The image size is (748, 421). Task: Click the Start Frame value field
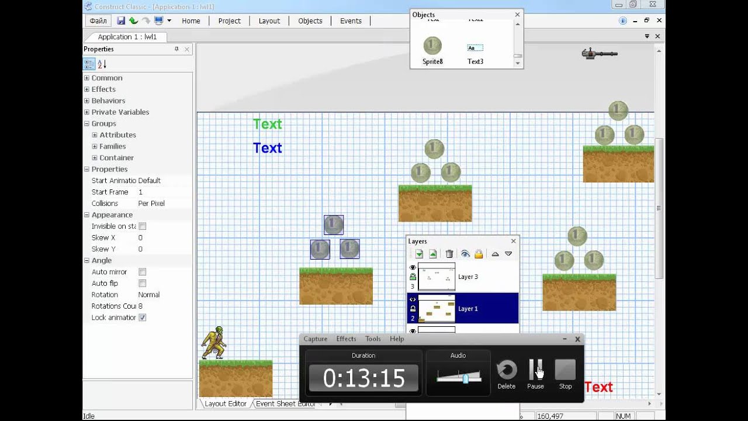click(164, 192)
